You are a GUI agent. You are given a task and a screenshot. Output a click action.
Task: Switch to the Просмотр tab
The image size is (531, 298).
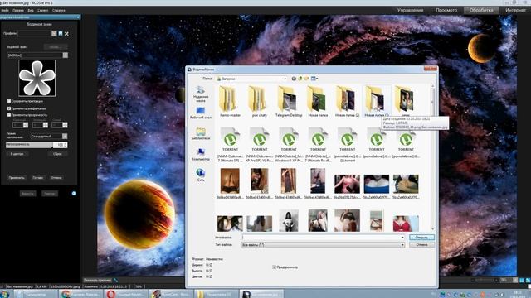tap(446, 10)
